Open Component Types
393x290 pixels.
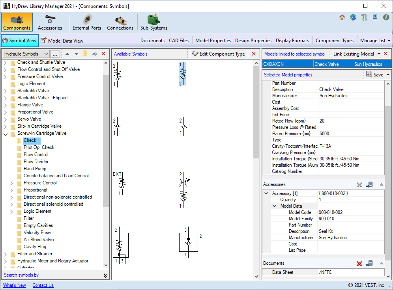tap(334, 41)
